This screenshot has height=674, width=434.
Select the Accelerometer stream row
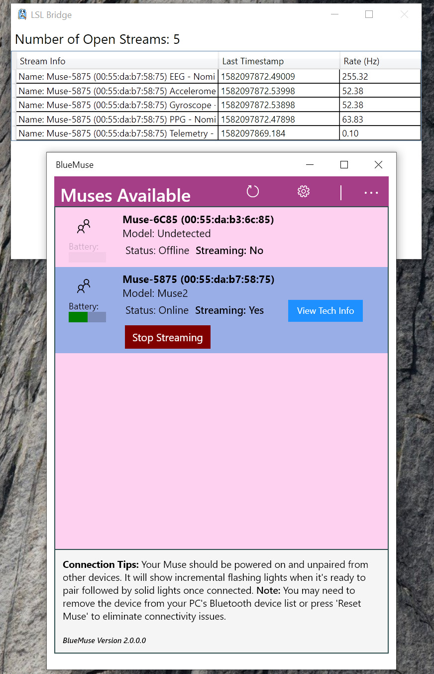click(219, 91)
